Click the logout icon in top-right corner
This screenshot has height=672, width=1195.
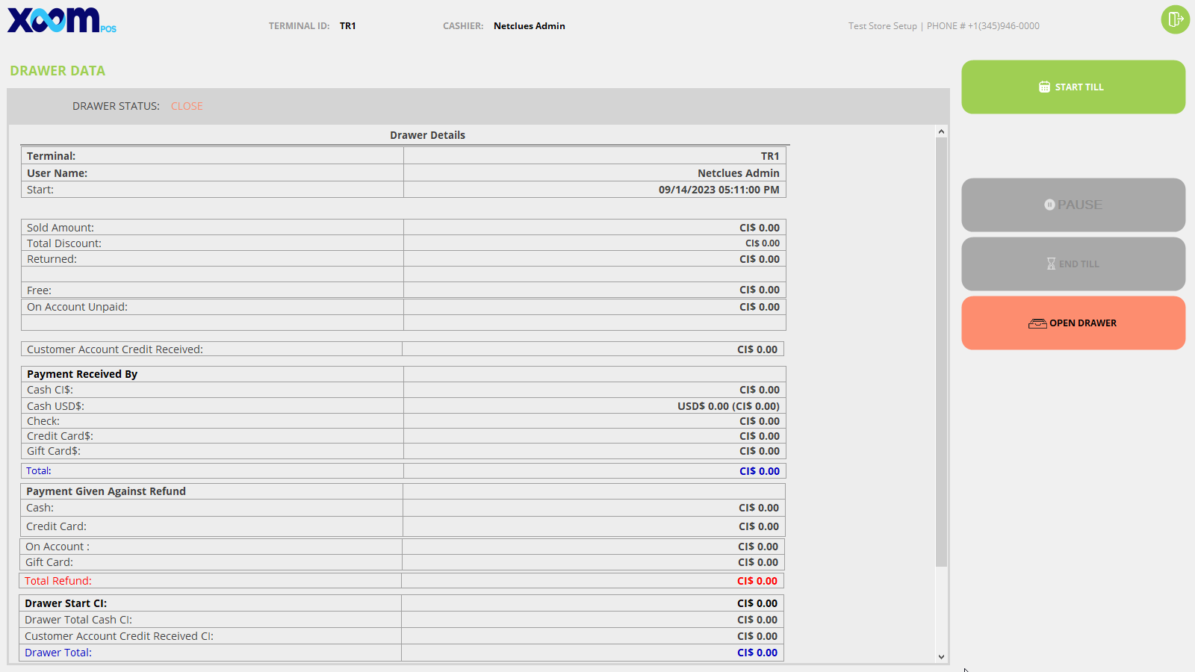(1175, 19)
